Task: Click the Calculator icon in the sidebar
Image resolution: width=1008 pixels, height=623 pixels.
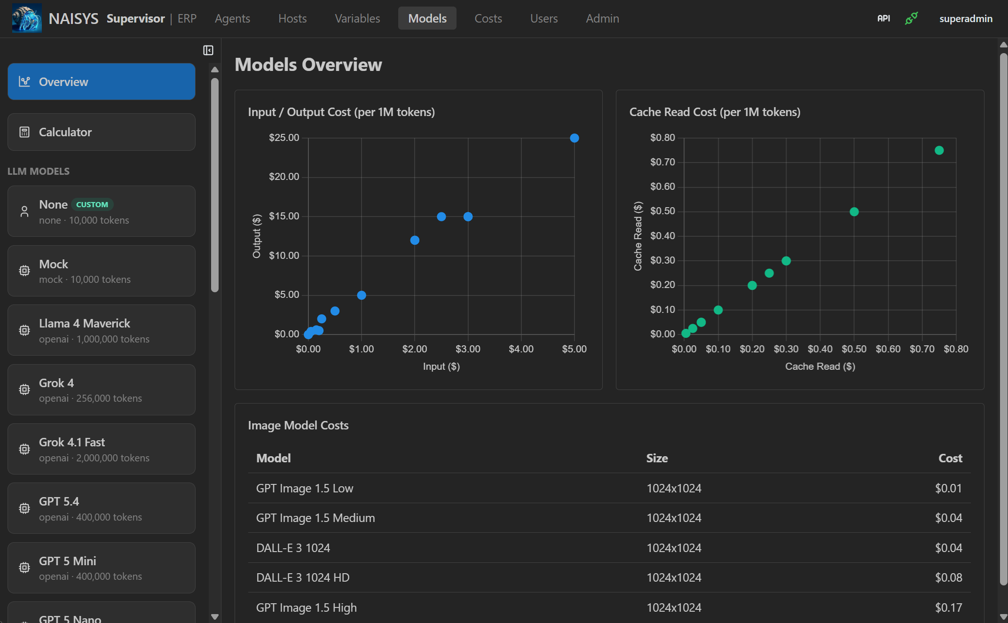Action: point(24,132)
